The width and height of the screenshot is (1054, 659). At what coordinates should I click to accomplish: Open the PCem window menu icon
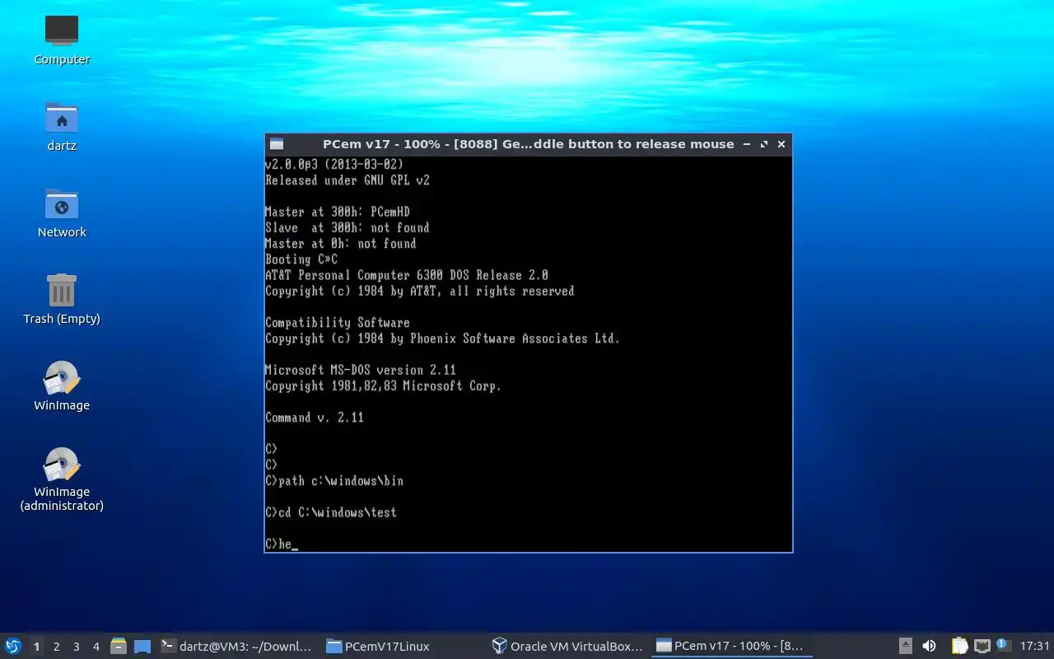coord(277,144)
